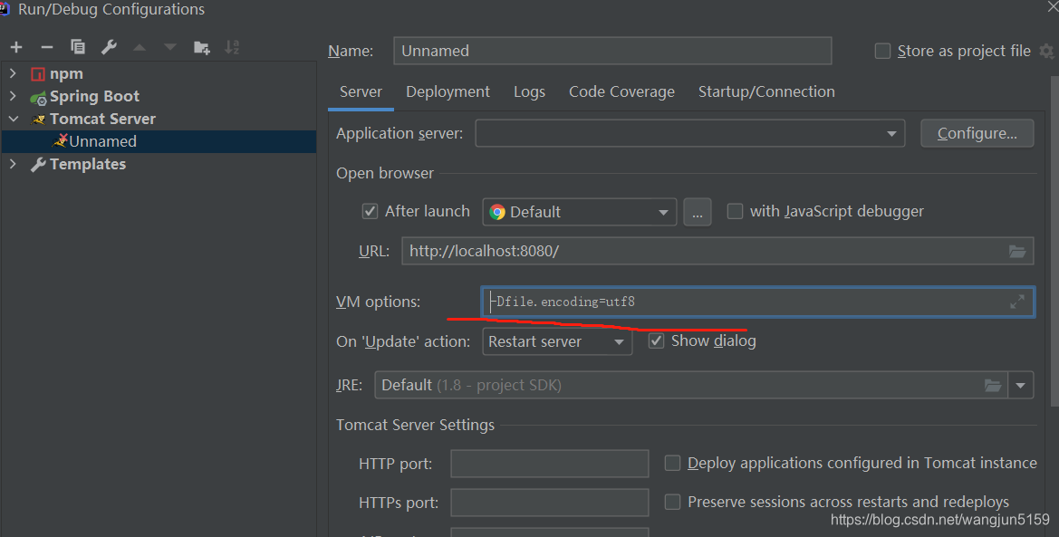The height and width of the screenshot is (537, 1059).
Task: Click the browser ellipsis button
Action: pos(697,212)
